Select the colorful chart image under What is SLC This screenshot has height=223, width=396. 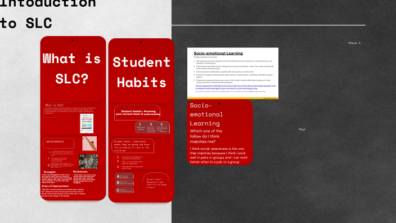tap(87, 123)
